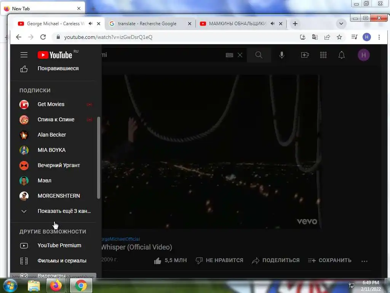Click СОХРАНИТЬ save button
The width and height of the screenshot is (390, 293).
329,260
